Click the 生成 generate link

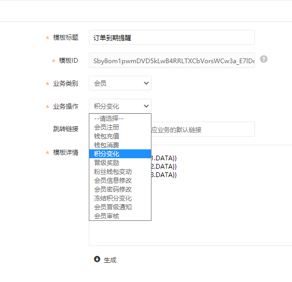tap(110, 260)
